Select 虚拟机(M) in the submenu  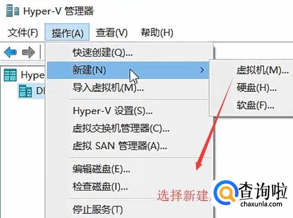point(262,70)
